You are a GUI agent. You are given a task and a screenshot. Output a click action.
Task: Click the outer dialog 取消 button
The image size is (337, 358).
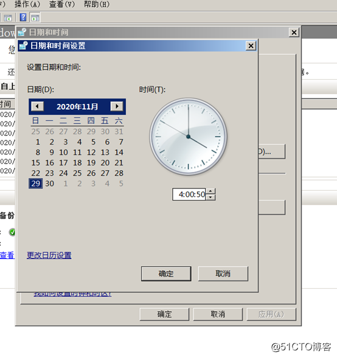coord(218,314)
